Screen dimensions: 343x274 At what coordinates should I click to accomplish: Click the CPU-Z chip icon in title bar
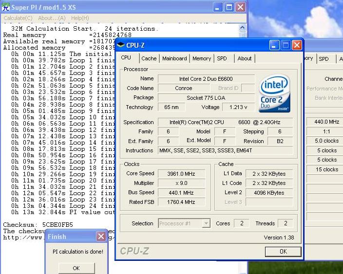pos(120,45)
